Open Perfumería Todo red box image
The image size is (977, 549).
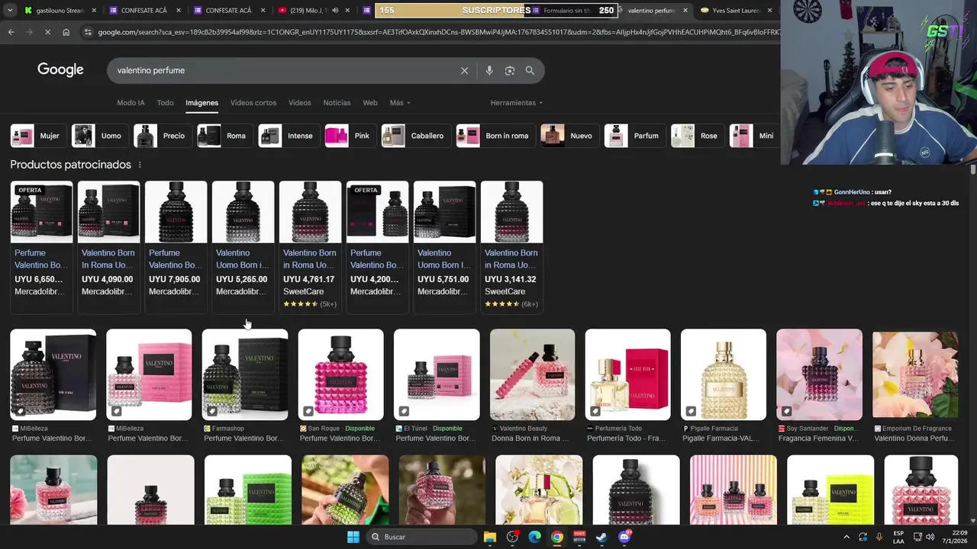pyautogui.click(x=627, y=374)
